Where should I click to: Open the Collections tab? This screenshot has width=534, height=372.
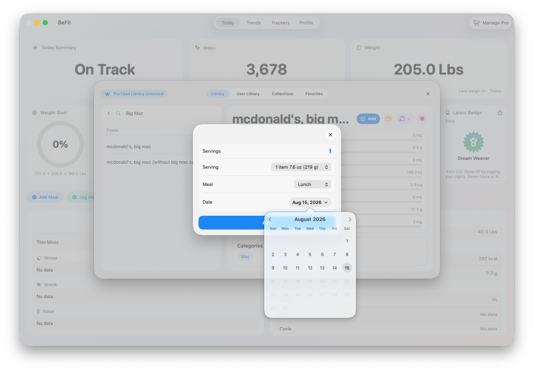(283, 94)
